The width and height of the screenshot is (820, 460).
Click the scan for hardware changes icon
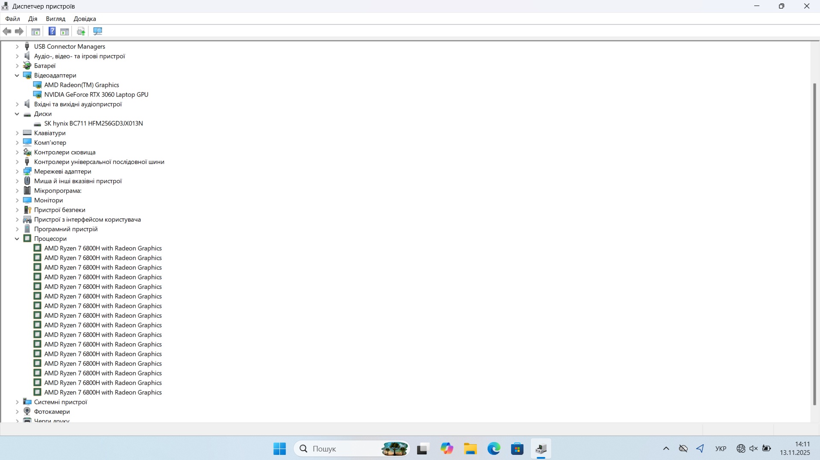coord(98,31)
